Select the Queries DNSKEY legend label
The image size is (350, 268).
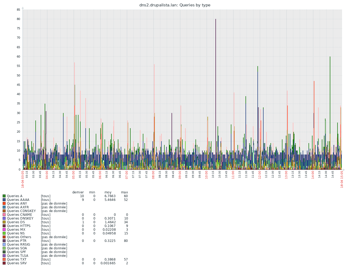pos(20,218)
